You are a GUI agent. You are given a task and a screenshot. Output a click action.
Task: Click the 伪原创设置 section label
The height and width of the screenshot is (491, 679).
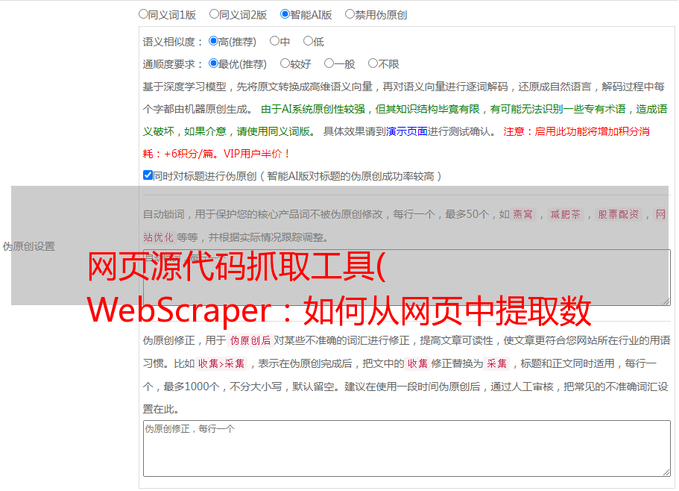coord(28,246)
